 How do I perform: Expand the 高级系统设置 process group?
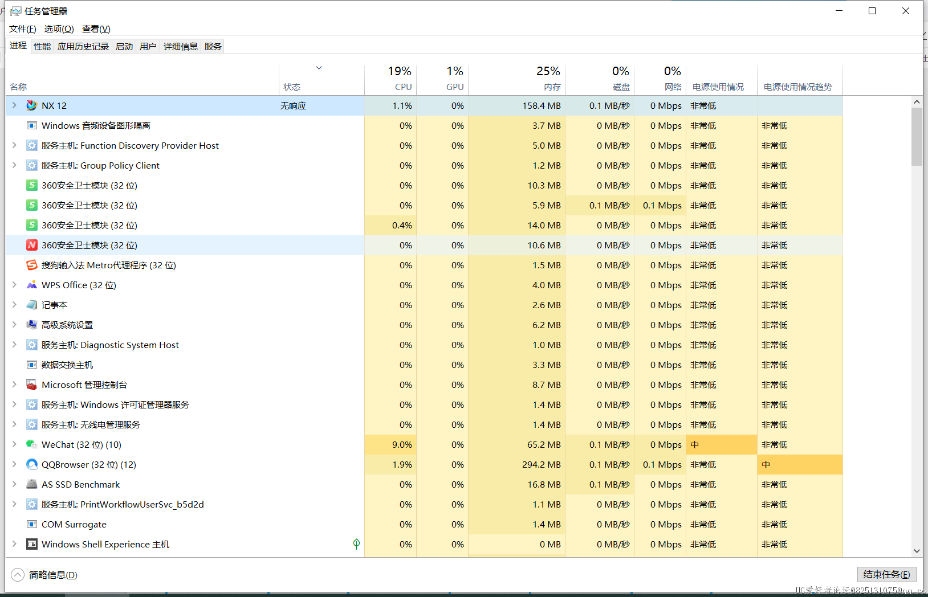click(14, 325)
